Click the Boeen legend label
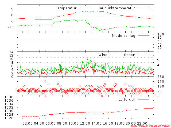Screen dimensions: 171x128 click(x=130, y=55)
